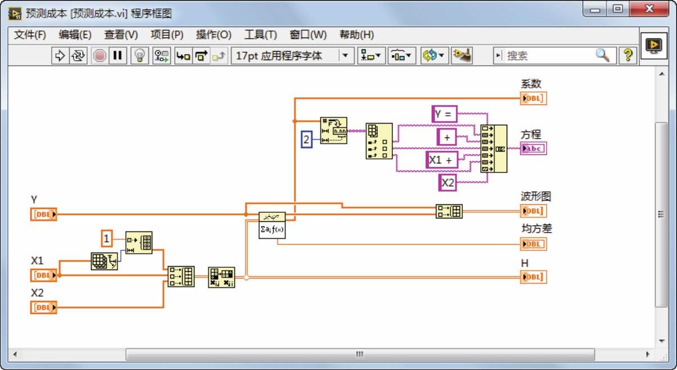Open the 文件(F) menu

pyautogui.click(x=30, y=34)
